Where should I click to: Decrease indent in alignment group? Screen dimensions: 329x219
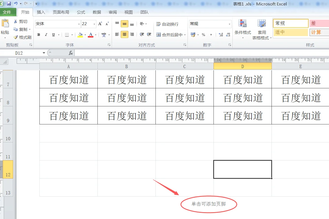click(142, 34)
